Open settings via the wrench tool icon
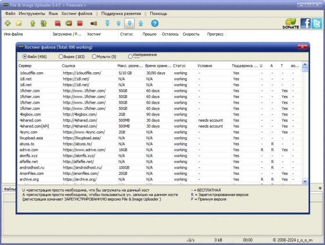This screenshot has height=245, width=325. [93, 23]
